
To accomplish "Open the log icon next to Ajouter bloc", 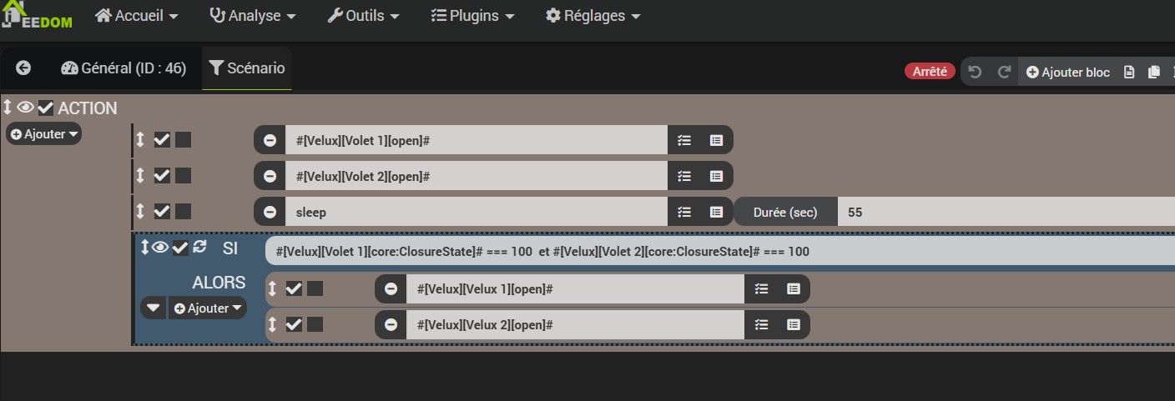I will 1129,72.
